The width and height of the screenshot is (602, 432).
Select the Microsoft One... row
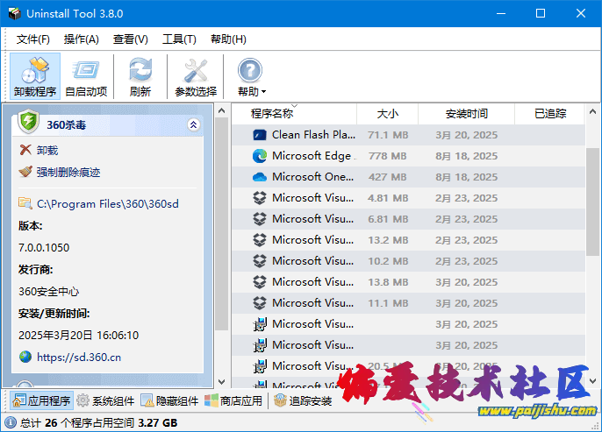coord(409,177)
